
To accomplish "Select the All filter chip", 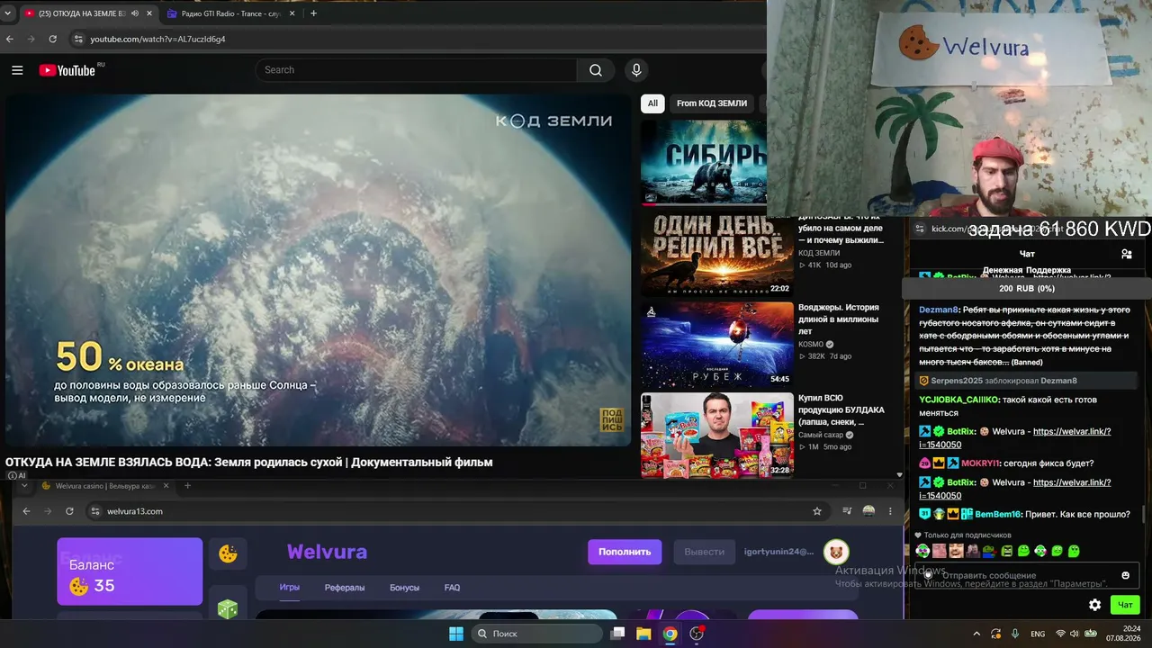I will 652,103.
